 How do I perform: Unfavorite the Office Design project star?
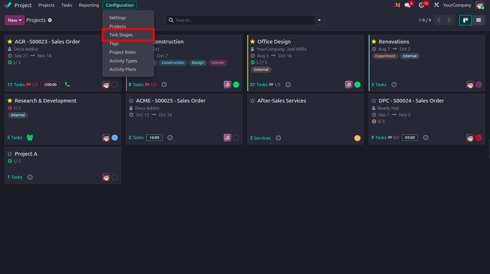[253, 41]
